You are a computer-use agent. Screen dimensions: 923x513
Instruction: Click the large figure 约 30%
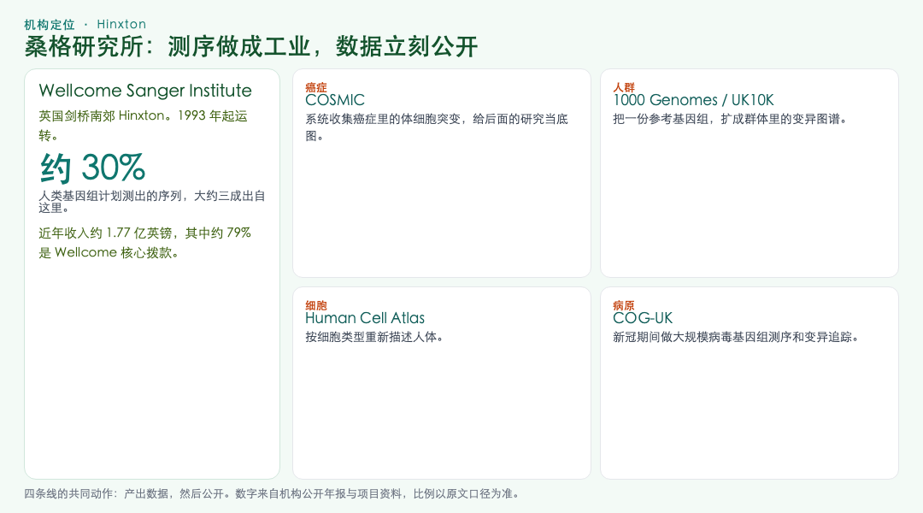click(x=92, y=168)
